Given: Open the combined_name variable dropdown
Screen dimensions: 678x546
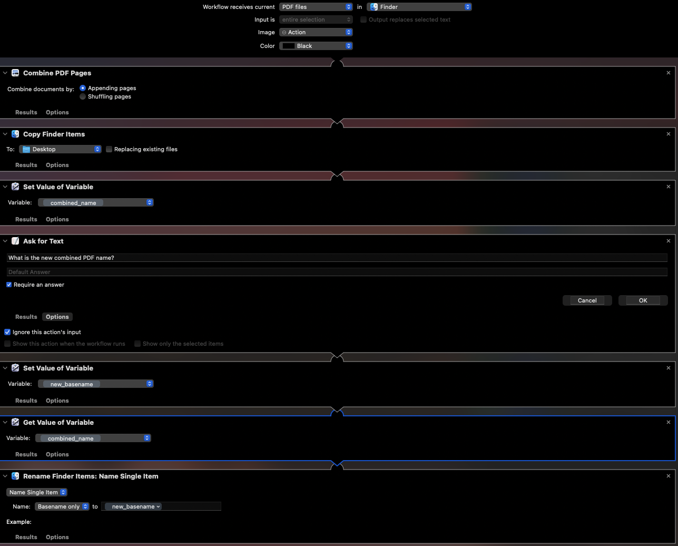Looking at the screenshot, I should click(x=96, y=202).
